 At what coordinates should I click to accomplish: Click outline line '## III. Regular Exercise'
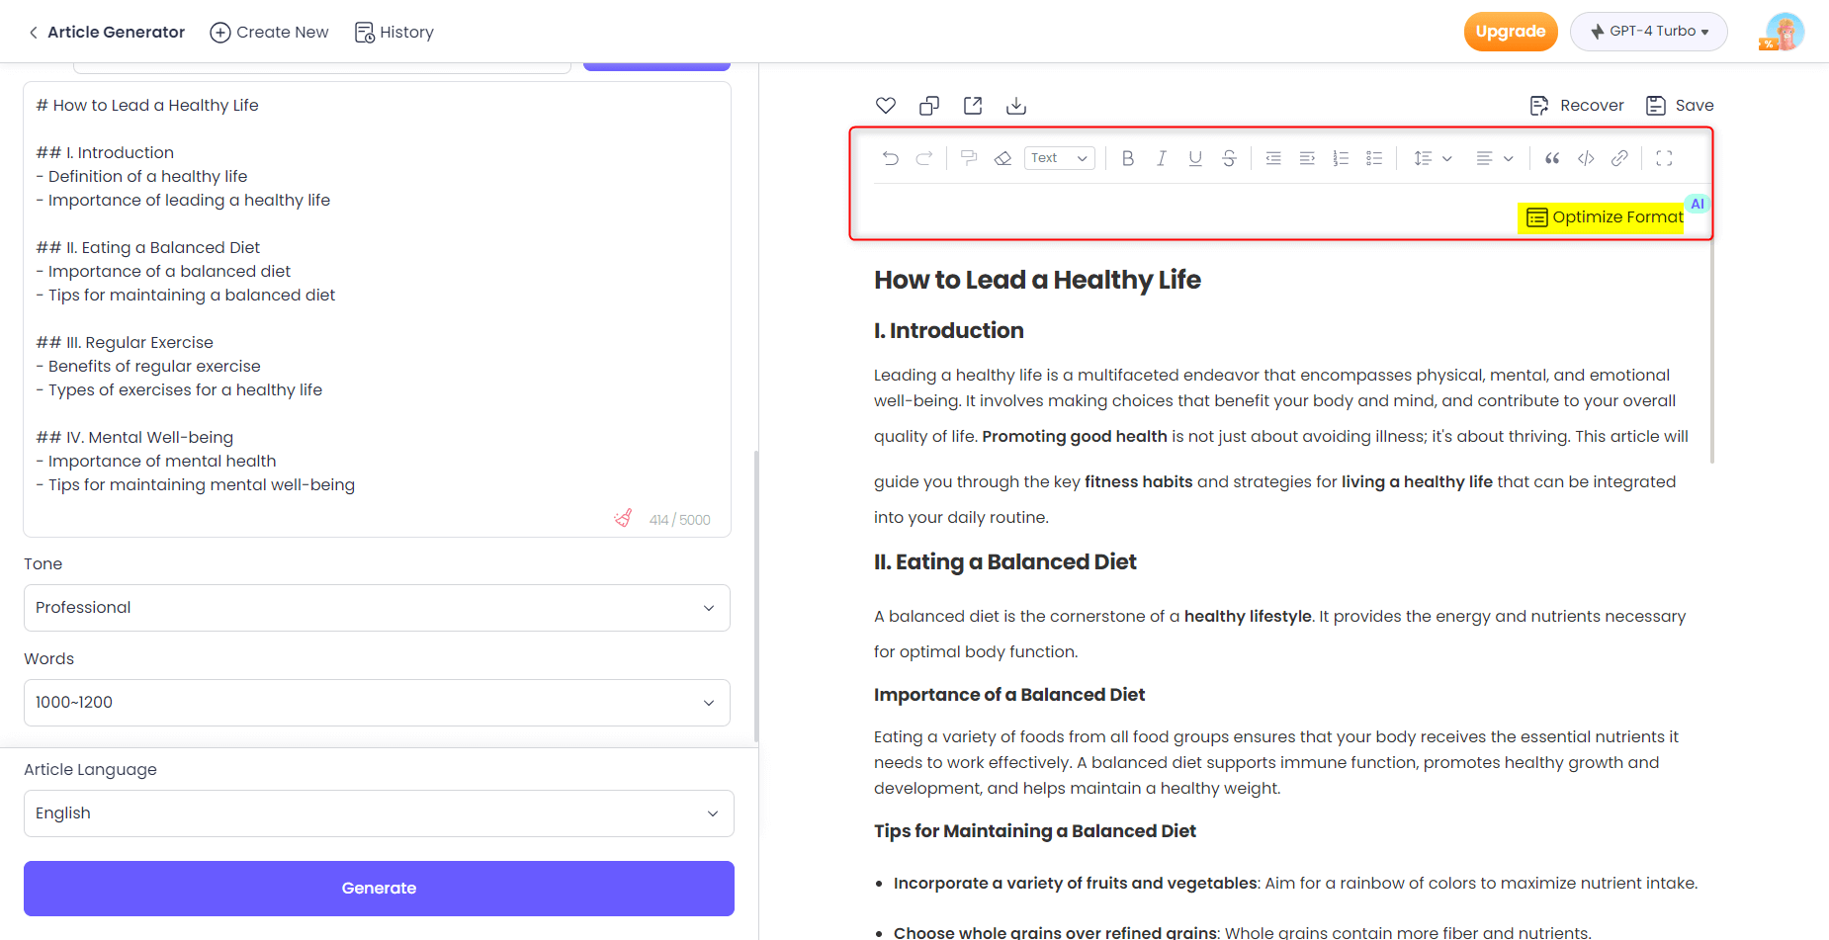pos(125,343)
